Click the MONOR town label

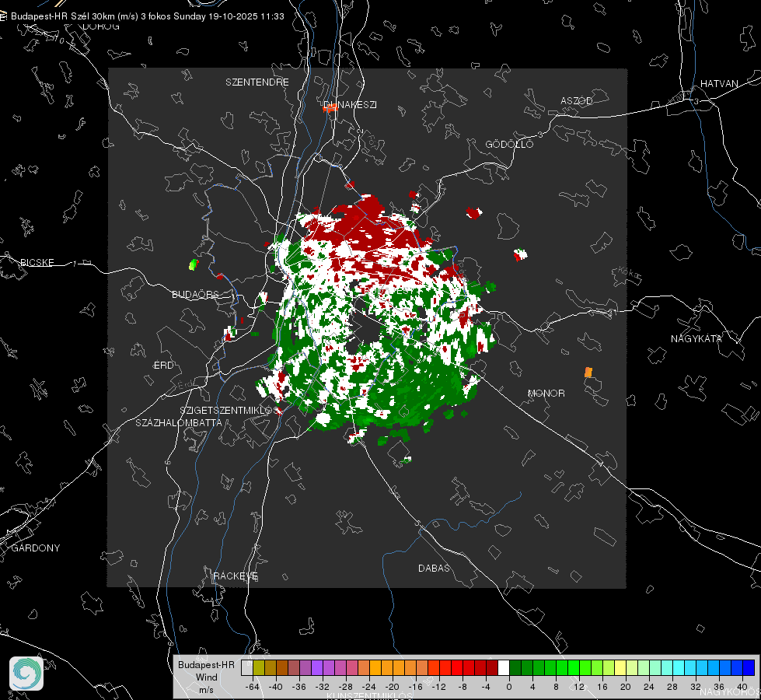[x=546, y=393]
